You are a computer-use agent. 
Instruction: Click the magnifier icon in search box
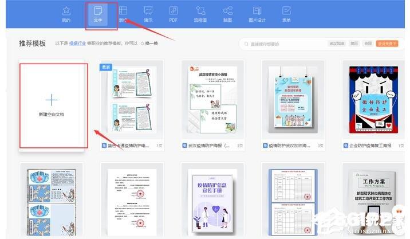(246, 44)
